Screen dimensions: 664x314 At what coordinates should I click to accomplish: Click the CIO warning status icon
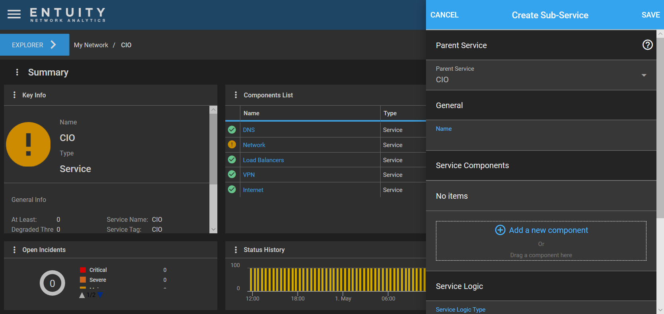pos(28,144)
